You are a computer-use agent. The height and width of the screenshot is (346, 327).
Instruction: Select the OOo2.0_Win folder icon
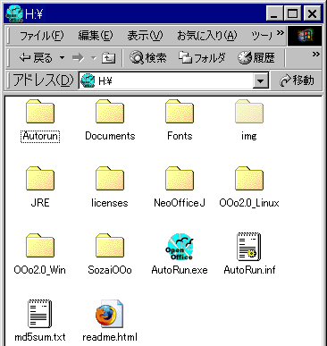point(40,245)
